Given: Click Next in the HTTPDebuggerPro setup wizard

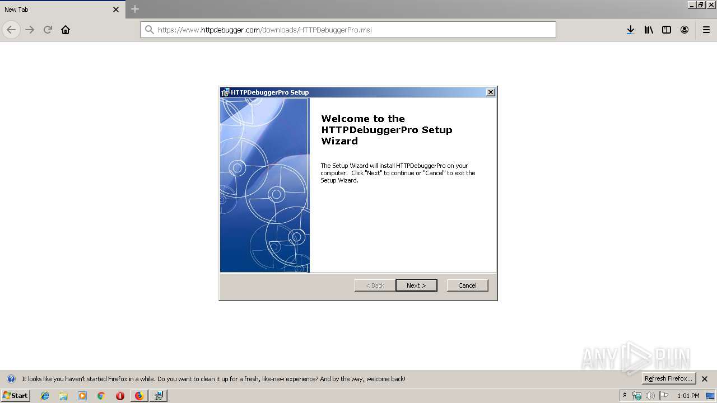Looking at the screenshot, I should [416, 285].
